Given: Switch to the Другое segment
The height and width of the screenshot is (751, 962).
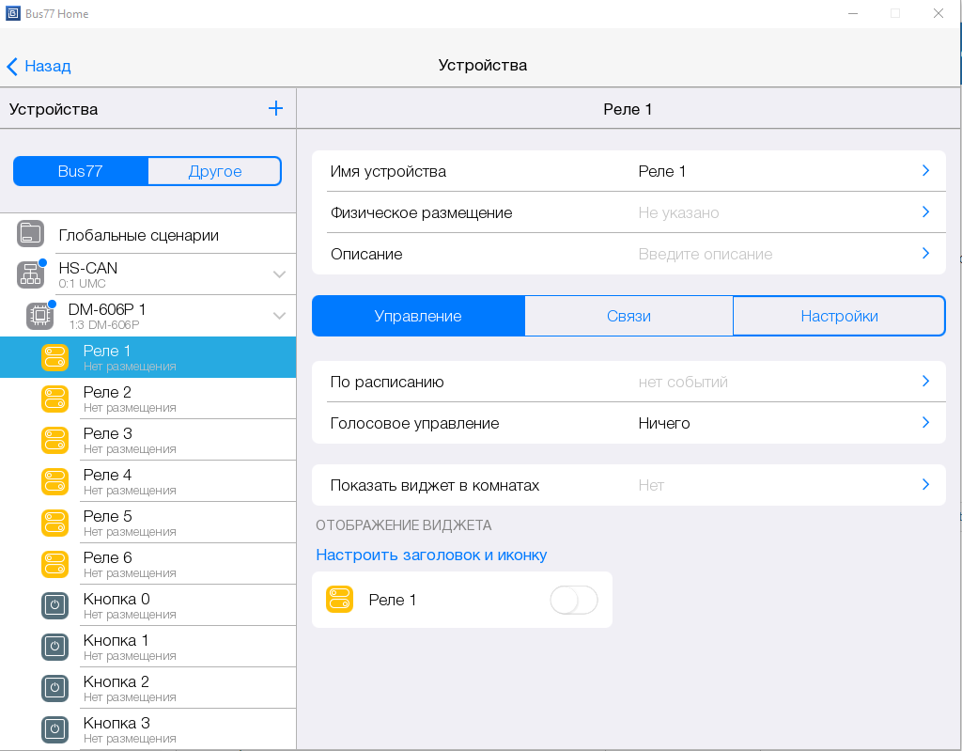Looking at the screenshot, I should [x=215, y=171].
